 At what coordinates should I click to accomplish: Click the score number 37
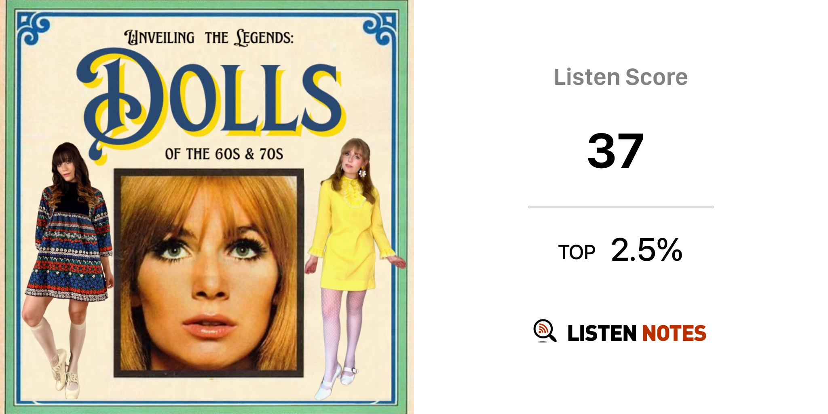click(x=615, y=151)
